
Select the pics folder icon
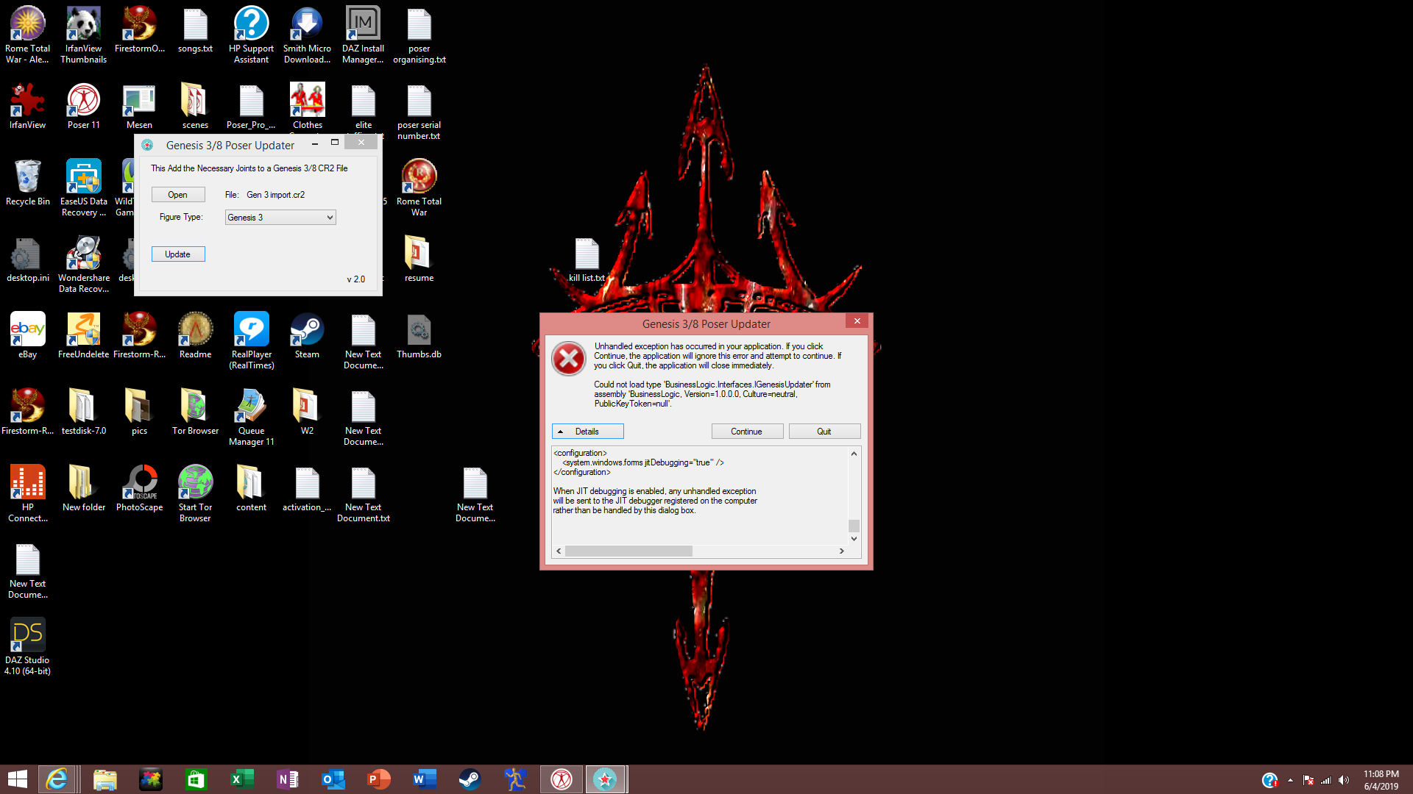click(140, 412)
